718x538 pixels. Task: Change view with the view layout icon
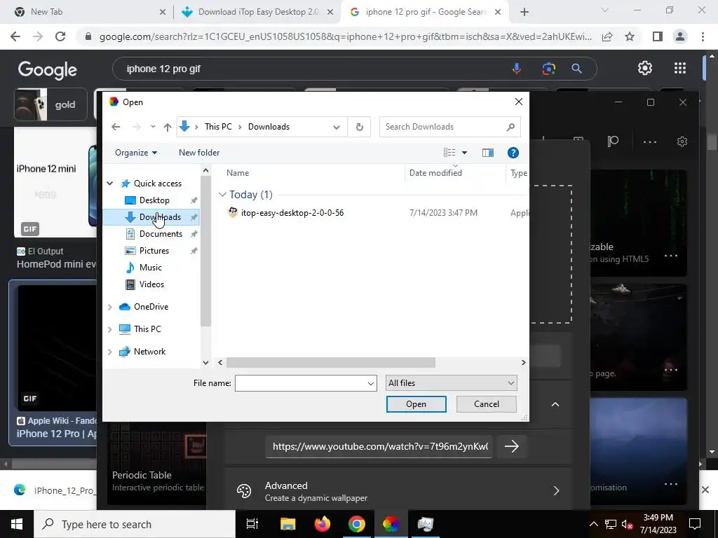(x=449, y=152)
